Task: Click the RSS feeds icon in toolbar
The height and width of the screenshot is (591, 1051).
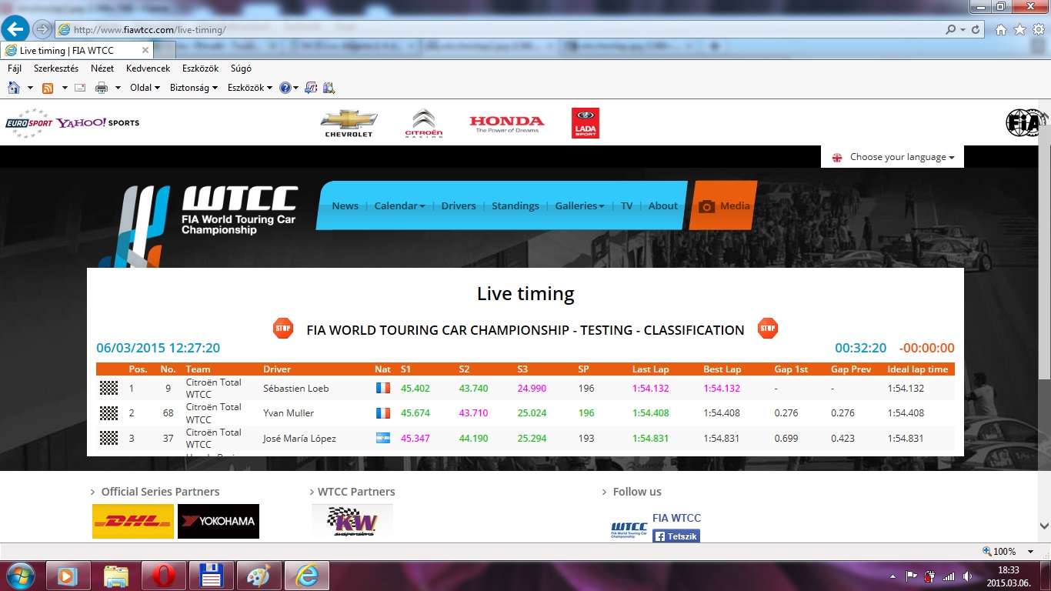Action: [x=48, y=88]
